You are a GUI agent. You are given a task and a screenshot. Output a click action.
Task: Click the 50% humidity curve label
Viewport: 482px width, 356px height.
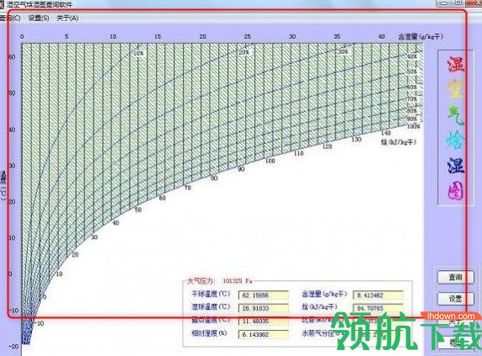tap(412, 72)
